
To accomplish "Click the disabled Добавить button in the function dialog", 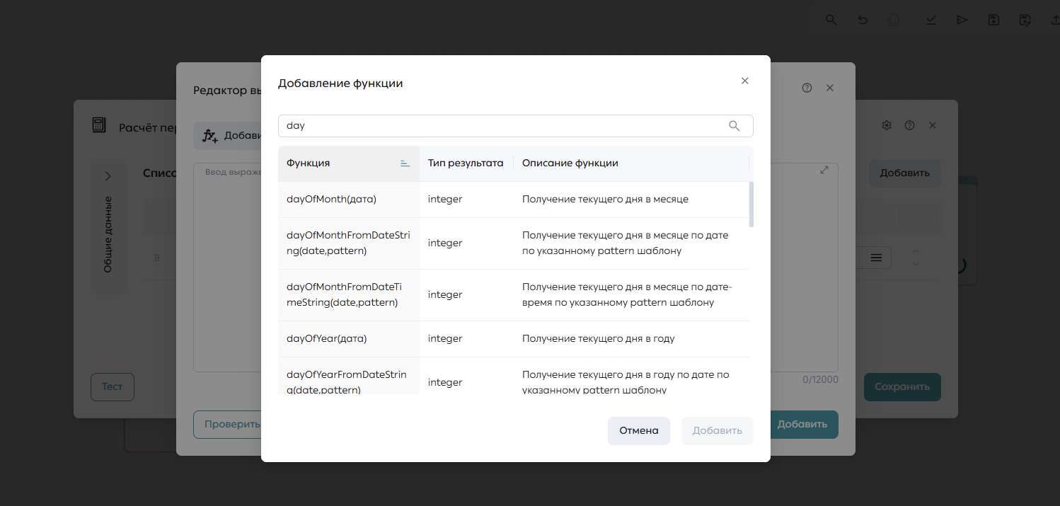I will (717, 430).
